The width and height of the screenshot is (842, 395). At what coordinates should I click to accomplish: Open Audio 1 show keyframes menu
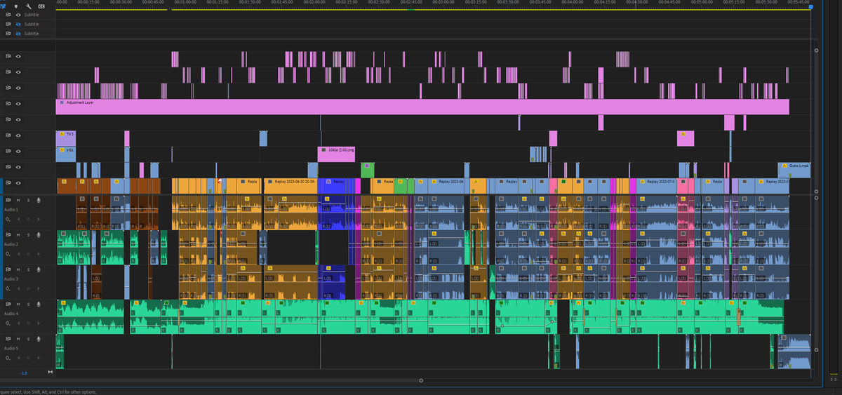pyautogui.click(x=8, y=220)
